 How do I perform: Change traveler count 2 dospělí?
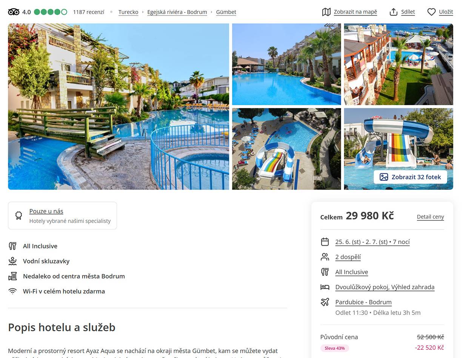tap(348, 257)
